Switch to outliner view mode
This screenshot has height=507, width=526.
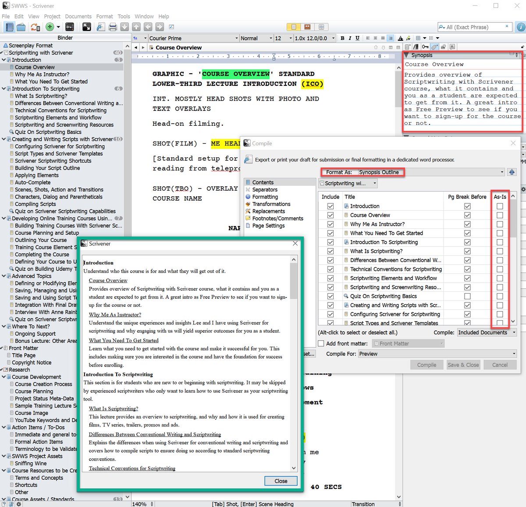tap(321, 27)
